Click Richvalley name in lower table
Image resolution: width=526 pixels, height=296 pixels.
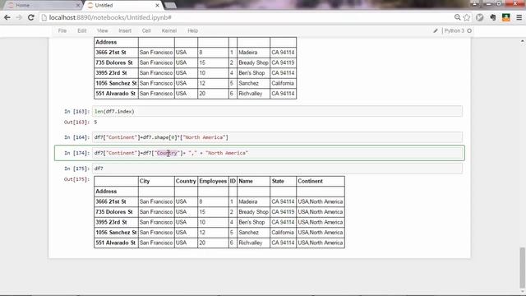pos(250,243)
